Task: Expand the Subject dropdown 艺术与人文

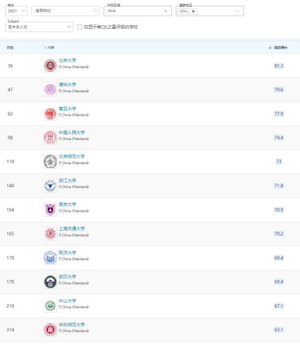Action: point(39,27)
